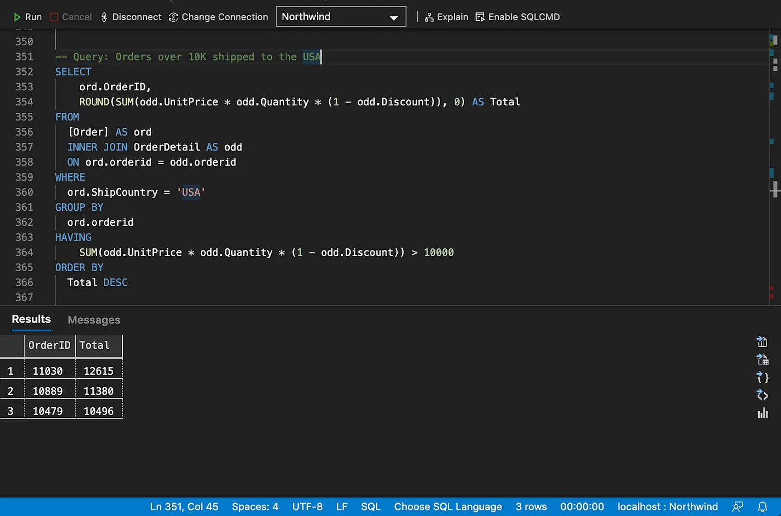781x516 pixels.
Task: Change file encoding UTF-8
Action: point(307,507)
